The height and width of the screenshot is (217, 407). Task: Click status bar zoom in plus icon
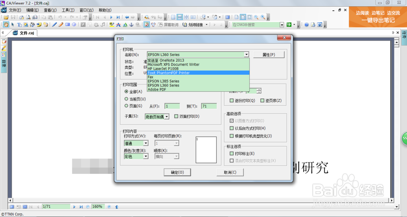(x=109, y=206)
